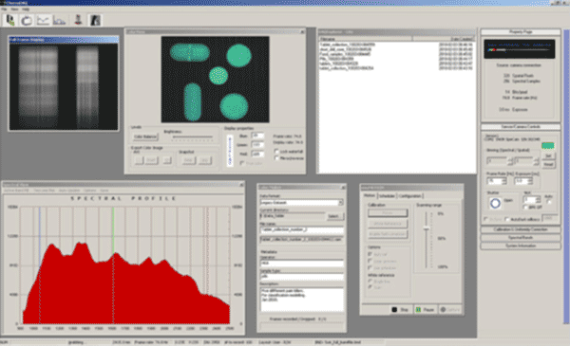Enable the Lock waterfall checkbox
This screenshot has width=570, height=346.
[276, 152]
